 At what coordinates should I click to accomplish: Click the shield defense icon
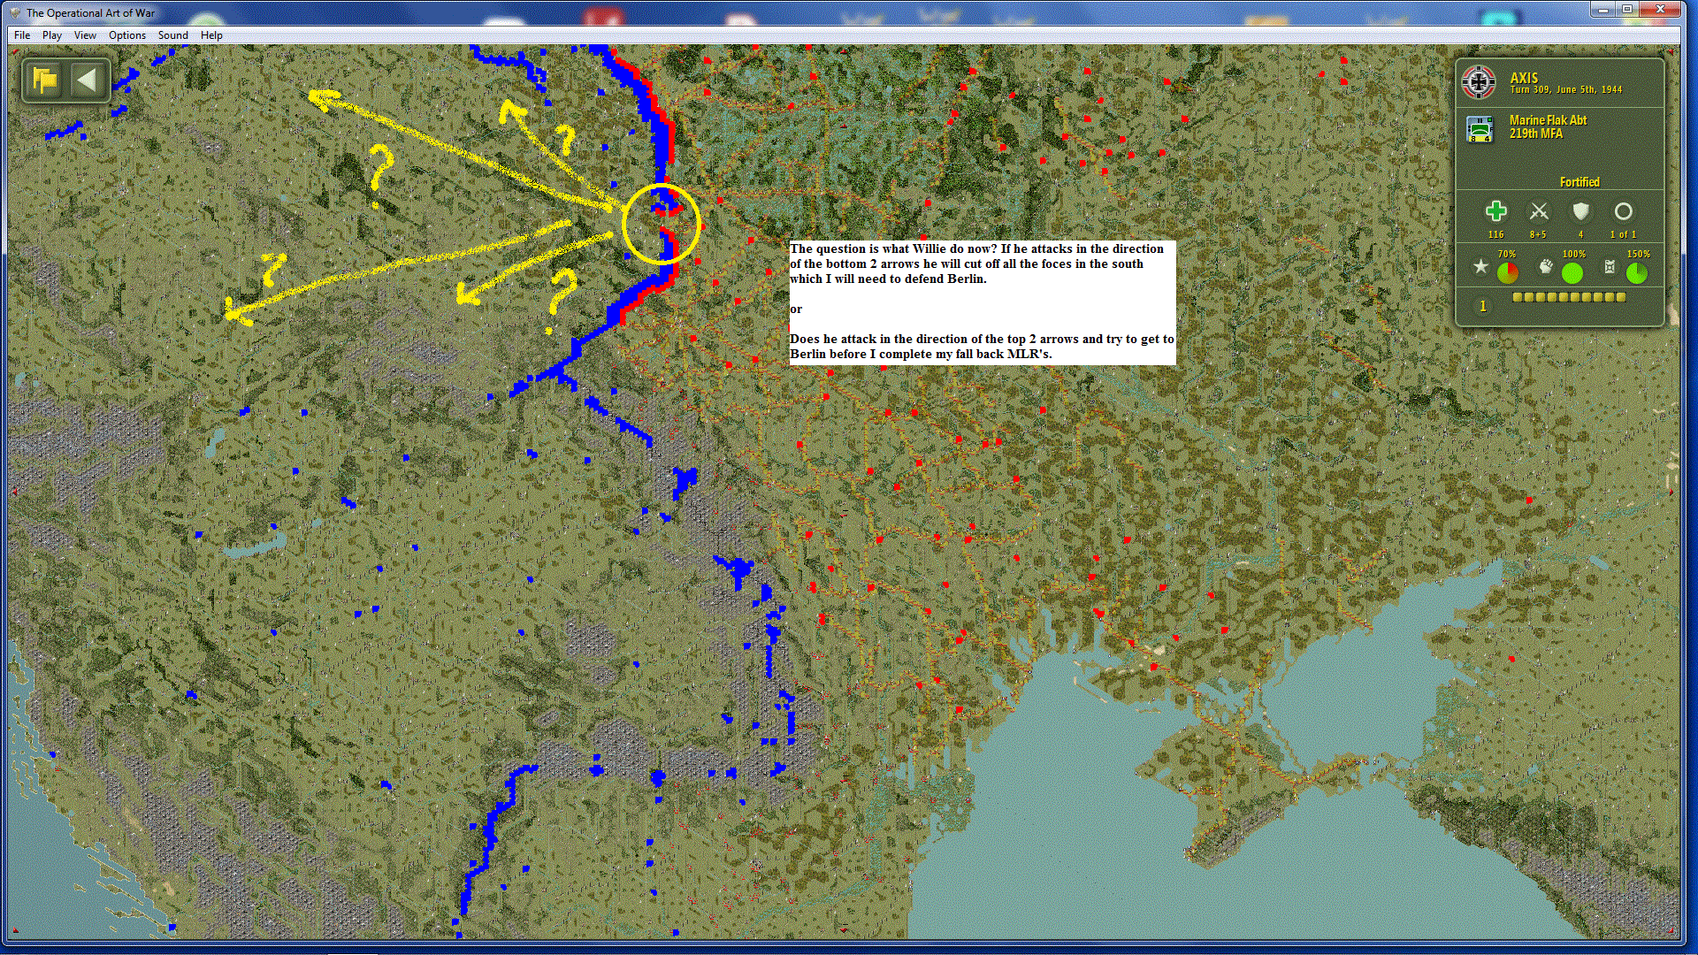coord(1581,211)
